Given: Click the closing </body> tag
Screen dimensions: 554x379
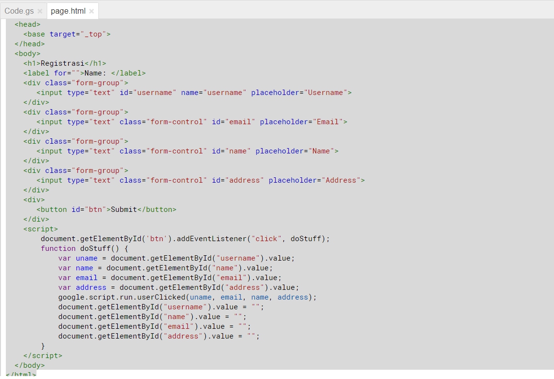Looking at the screenshot, I should [x=30, y=365].
